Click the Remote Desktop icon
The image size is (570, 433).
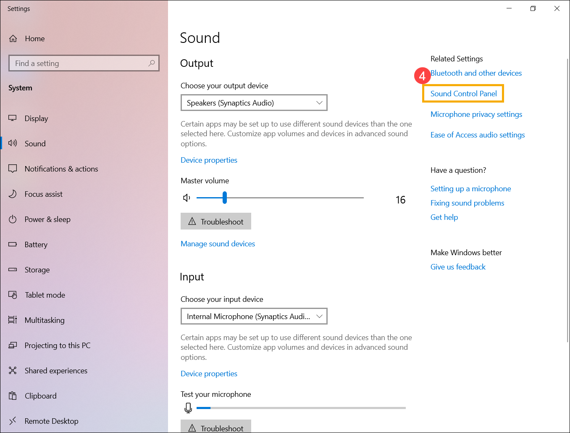pyautogui.click(x=13, y=421)
